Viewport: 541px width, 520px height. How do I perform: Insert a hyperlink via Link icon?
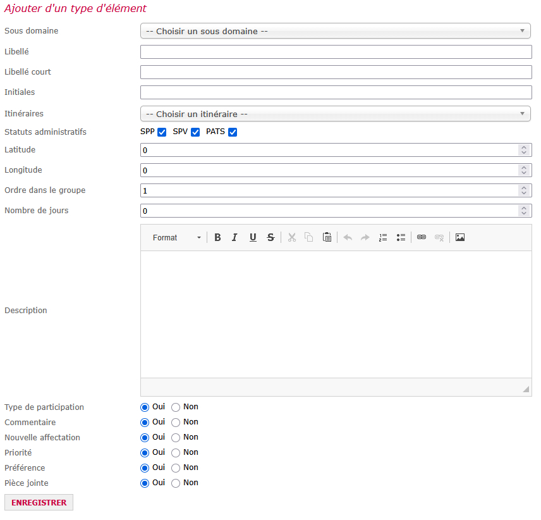tap(422, 238)
